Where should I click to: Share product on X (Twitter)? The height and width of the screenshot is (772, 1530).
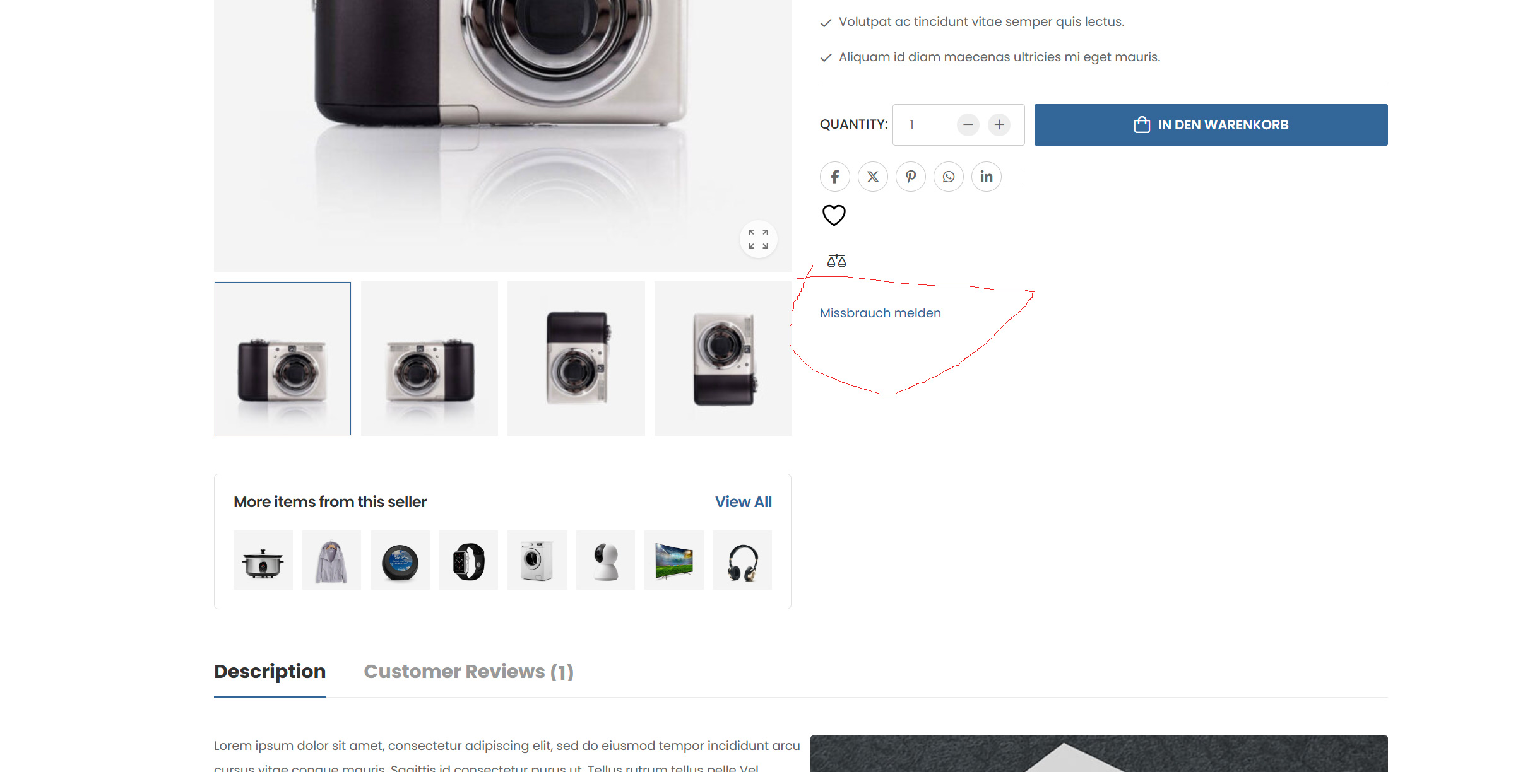872,177
